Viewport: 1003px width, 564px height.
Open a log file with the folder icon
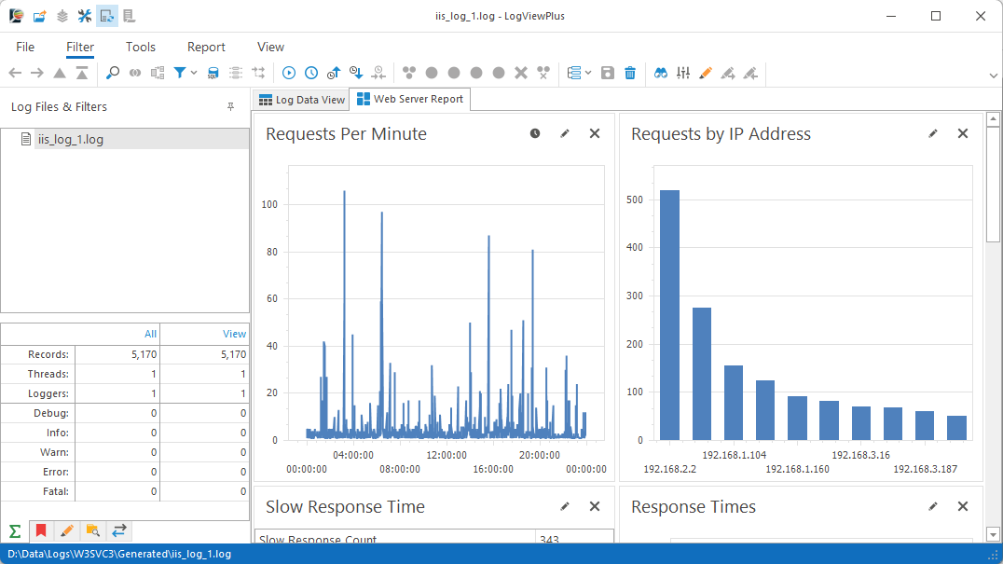coord(40,16)
